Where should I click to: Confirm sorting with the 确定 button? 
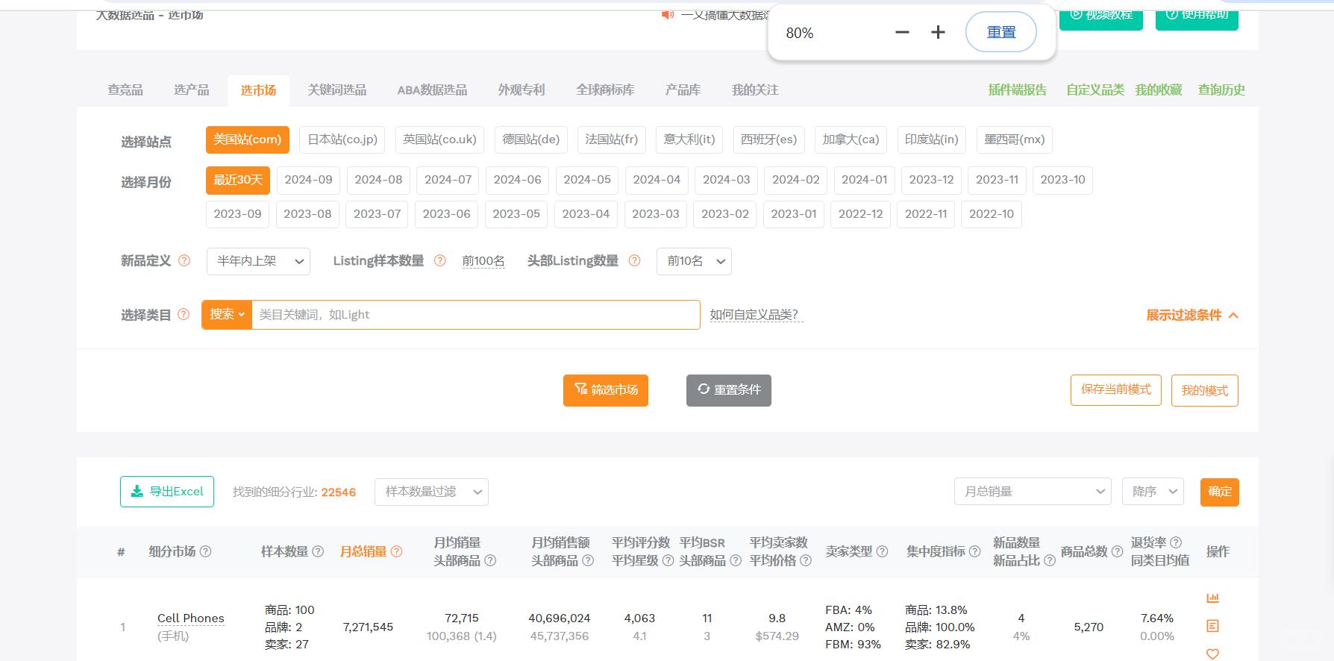(x=1220, y=492)
